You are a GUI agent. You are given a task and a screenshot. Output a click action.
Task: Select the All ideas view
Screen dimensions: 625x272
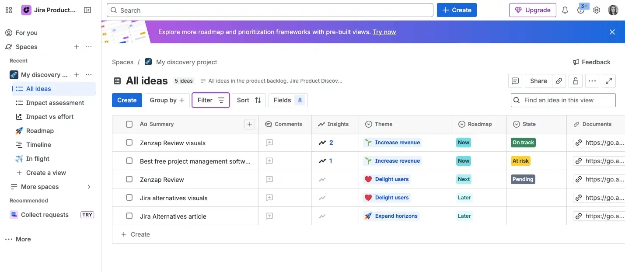54,89
